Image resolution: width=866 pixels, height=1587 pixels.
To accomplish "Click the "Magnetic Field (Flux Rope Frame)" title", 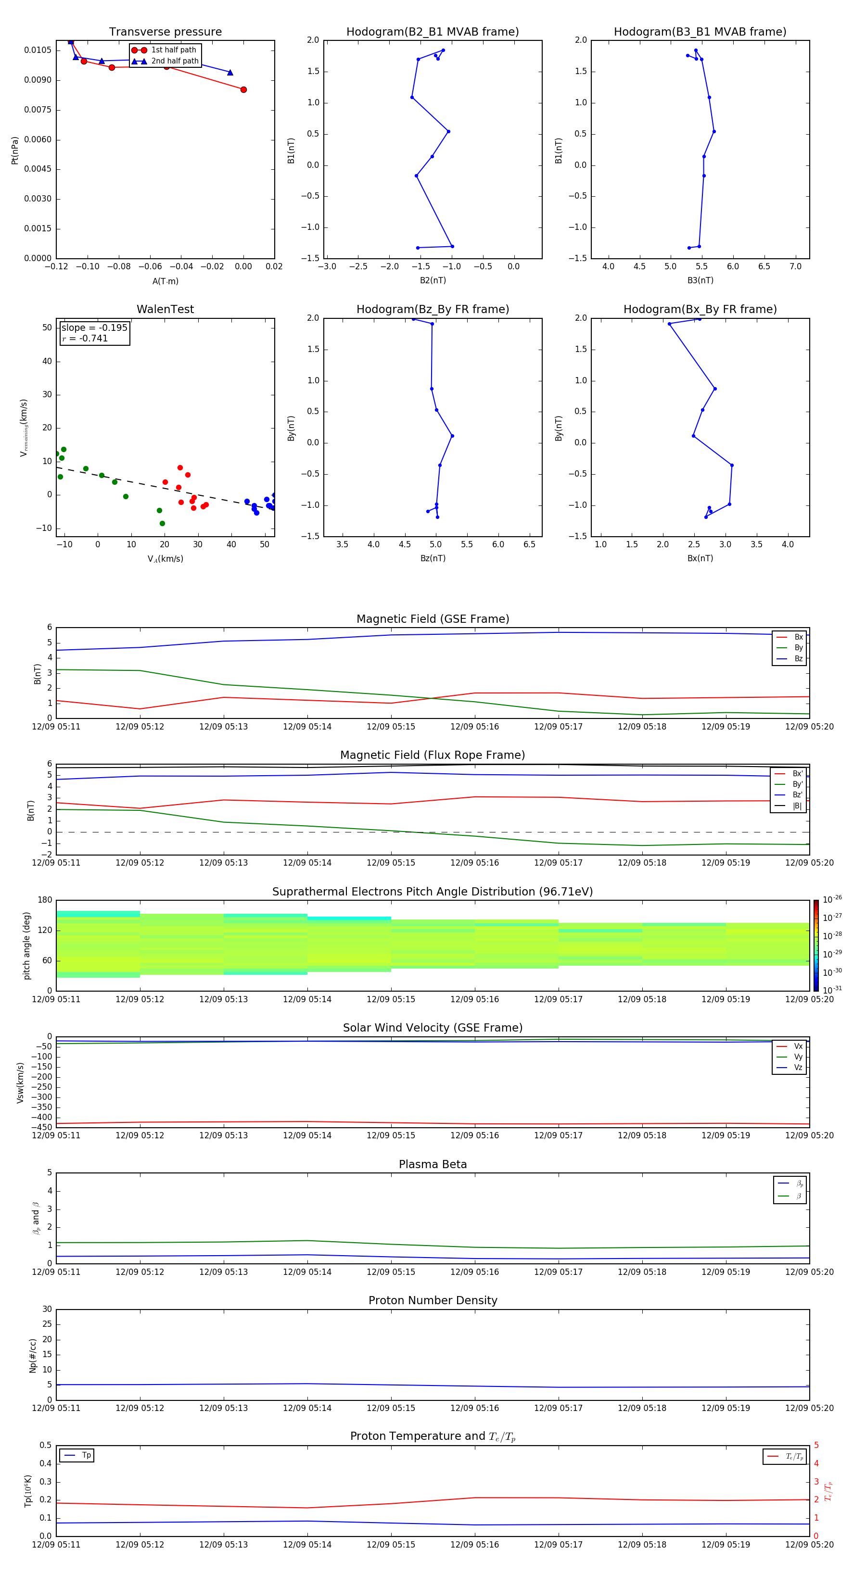I will 433,756.
